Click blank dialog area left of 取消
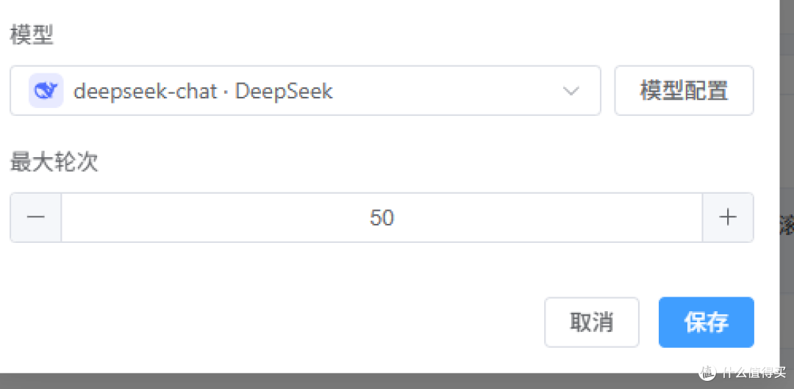Screen dimensions: 794x389 coord(294,322)
